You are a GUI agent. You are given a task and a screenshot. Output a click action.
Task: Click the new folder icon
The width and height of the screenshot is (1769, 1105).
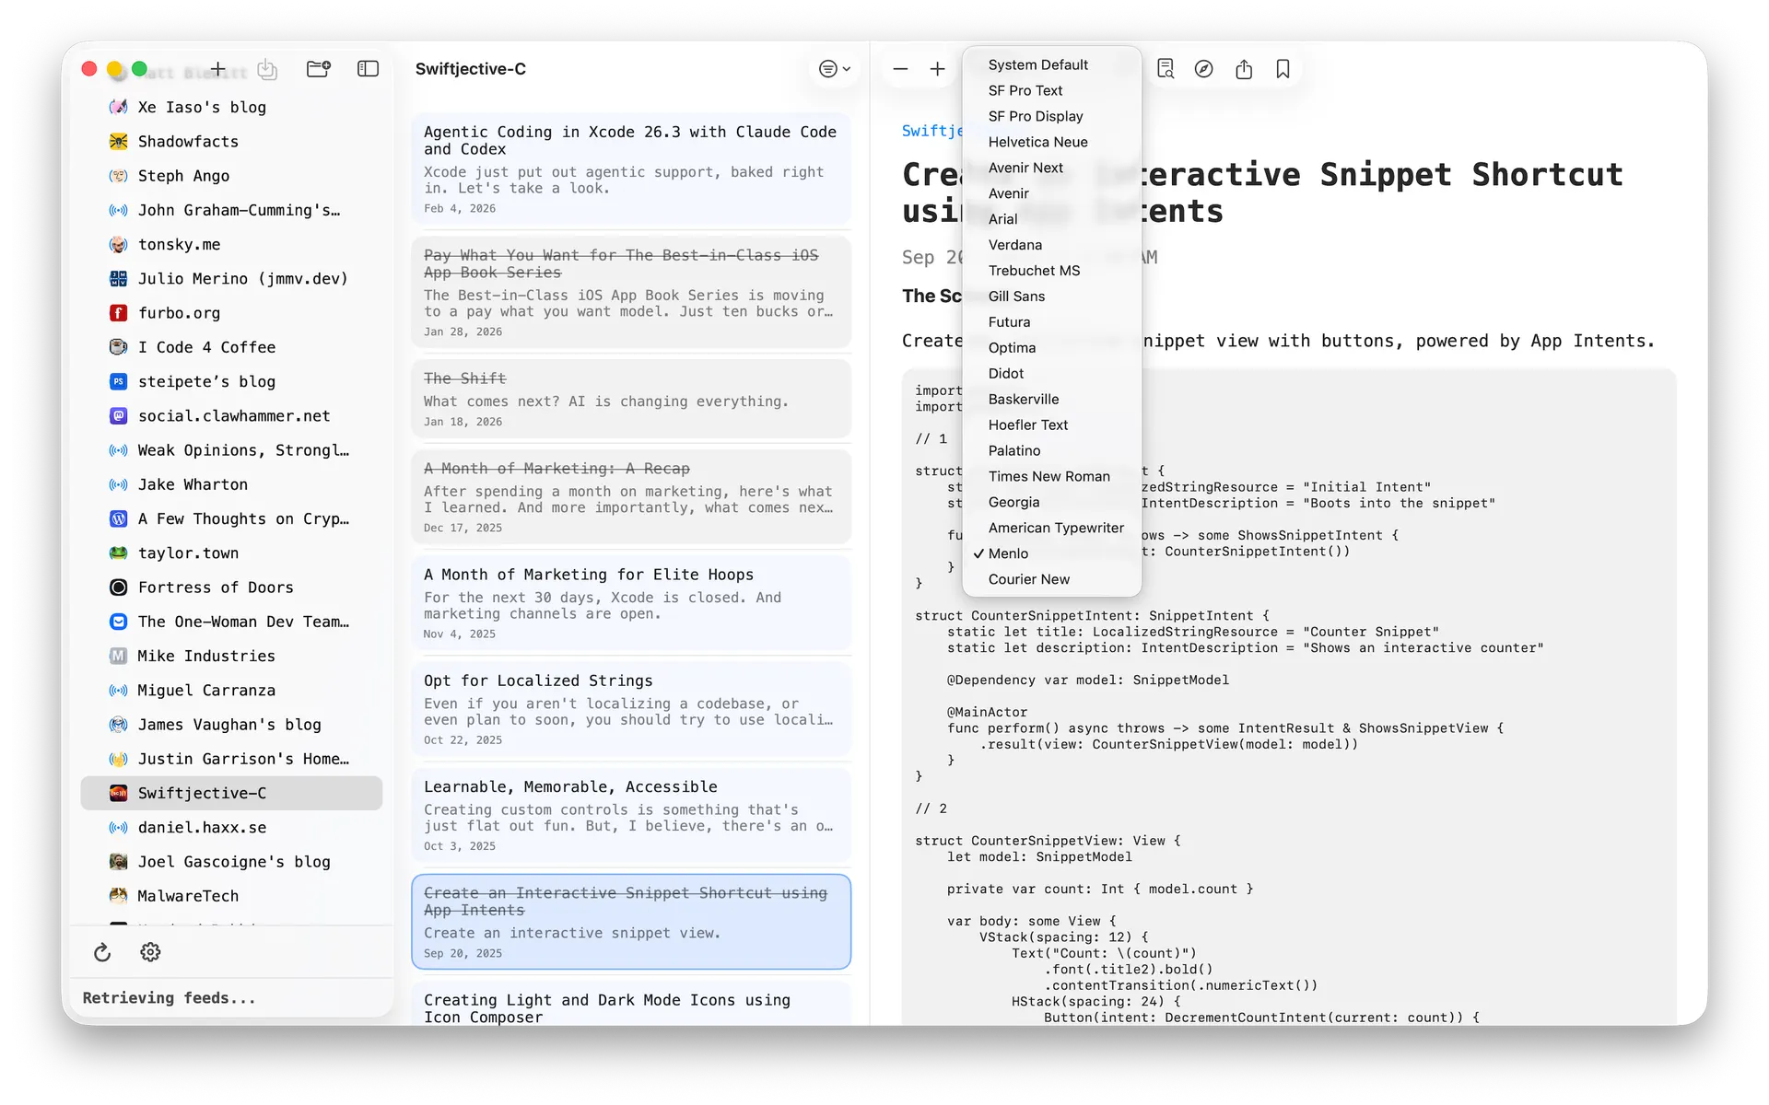click(319, 69)
